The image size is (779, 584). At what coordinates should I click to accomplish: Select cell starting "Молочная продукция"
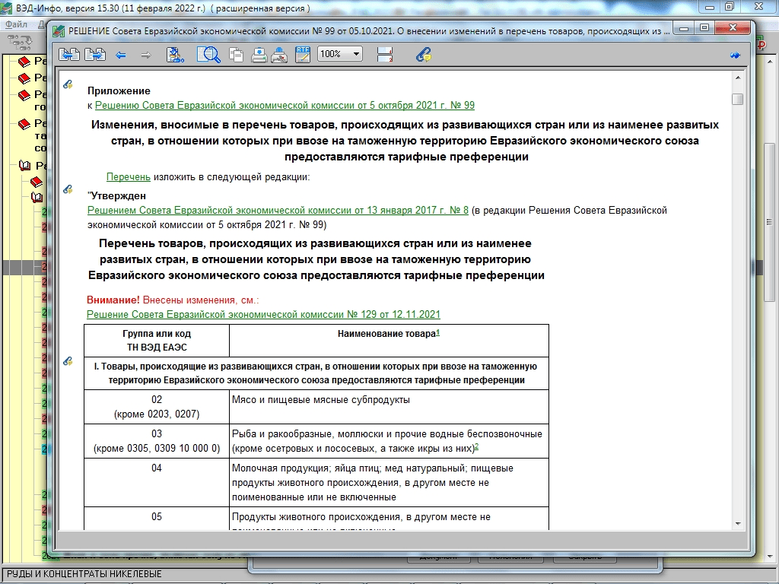point(389,482)
